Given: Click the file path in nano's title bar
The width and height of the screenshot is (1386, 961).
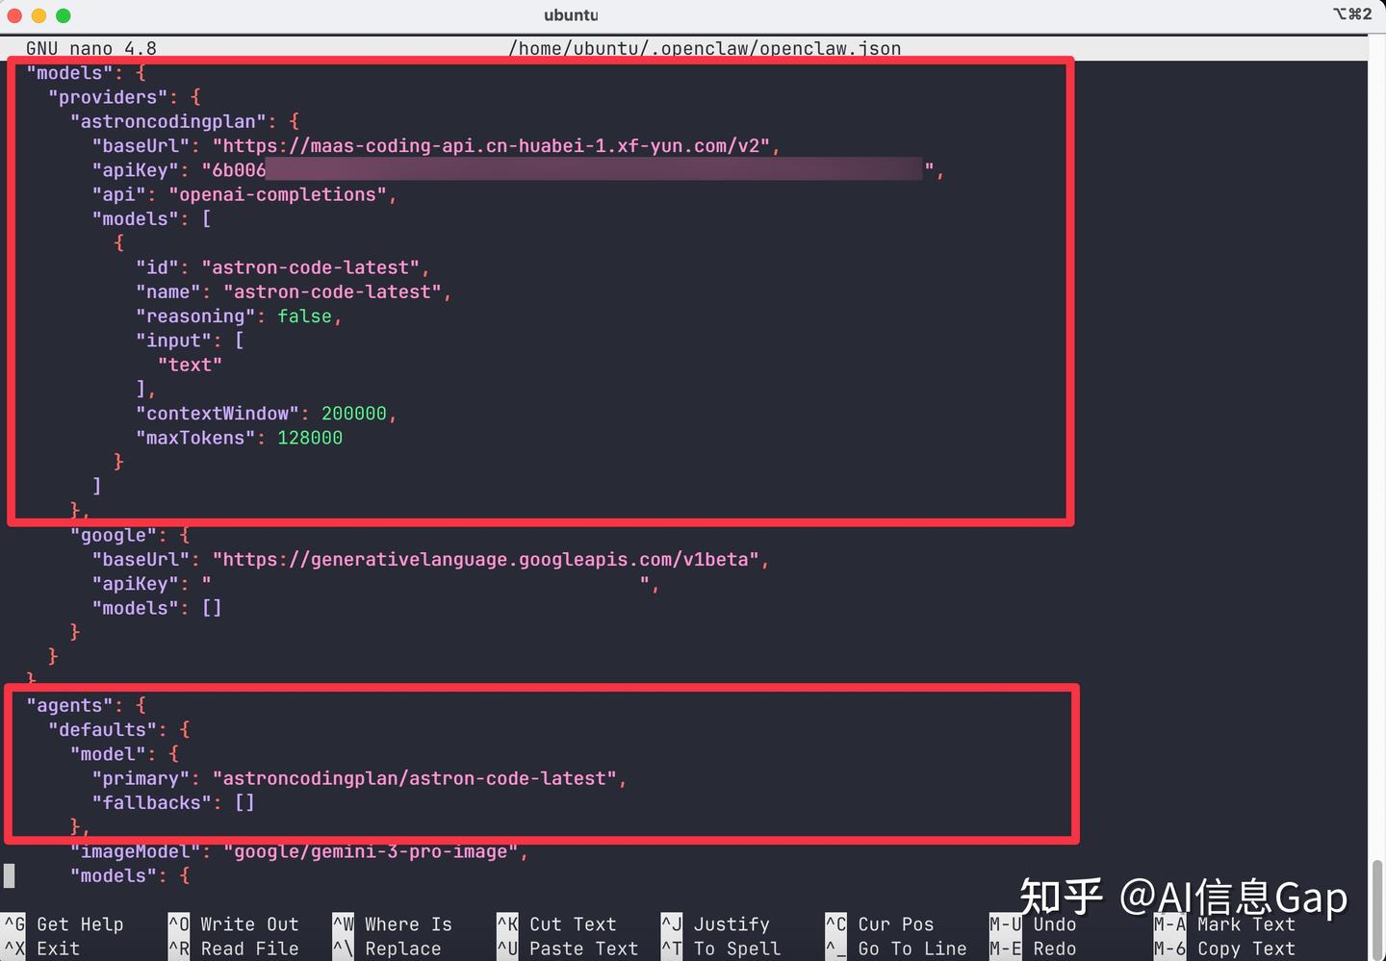Looking at the screenshot, I should [x=705, y=48].
